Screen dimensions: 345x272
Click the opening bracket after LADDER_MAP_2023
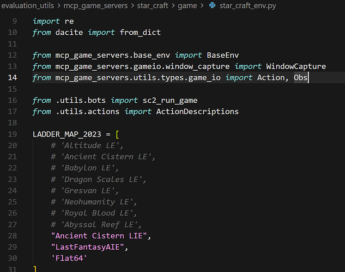[x=117, y=134]
